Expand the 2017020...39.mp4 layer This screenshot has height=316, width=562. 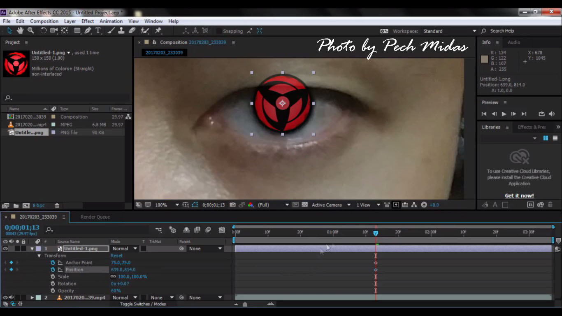coord(32,297)
